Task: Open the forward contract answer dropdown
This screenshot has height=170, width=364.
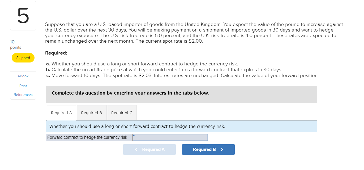Action: pyautogui.click(x=170, y=137)
